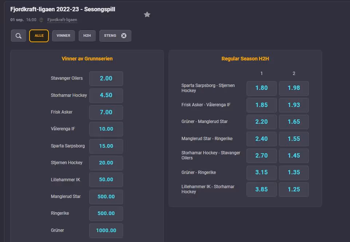Choose Lillehammer IK odds 50.00
Viewport: 350px width, 242px height.
click(106, 179)
